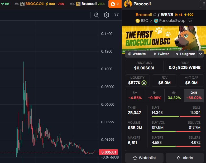The image size is (206, 163).
Task: Click the MAKERS 6,611 value
Action: click(132, 143)
